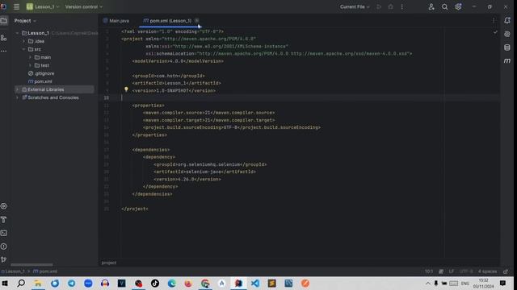This screenshot has width=517, height=290.
Task: Open the Terminal tool window
Action: (x=3, y=233)
